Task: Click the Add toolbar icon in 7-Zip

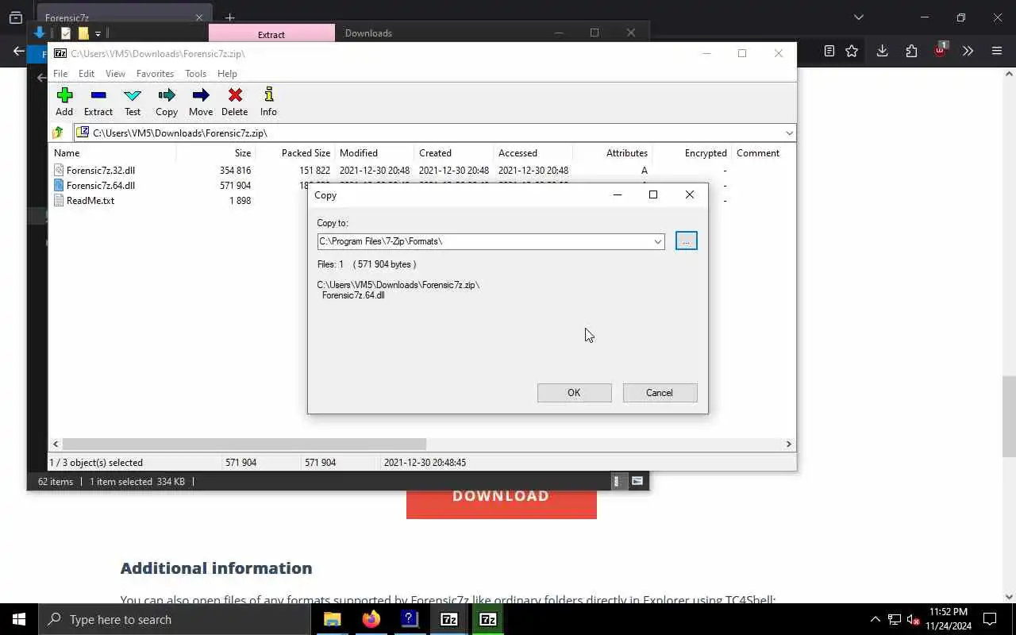Action: 64,102
